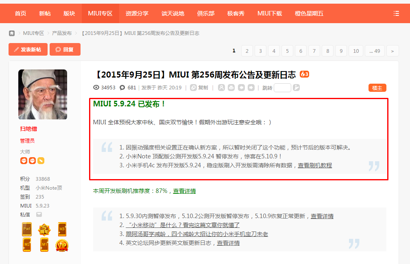Jump to the last page ... 49

375,51
